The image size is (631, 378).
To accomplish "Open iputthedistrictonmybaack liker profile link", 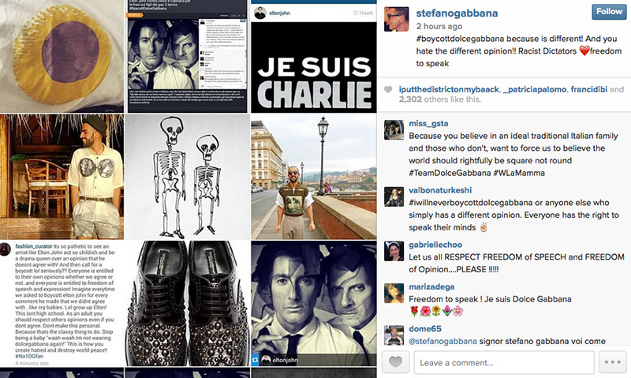I will tap(449, 89).
